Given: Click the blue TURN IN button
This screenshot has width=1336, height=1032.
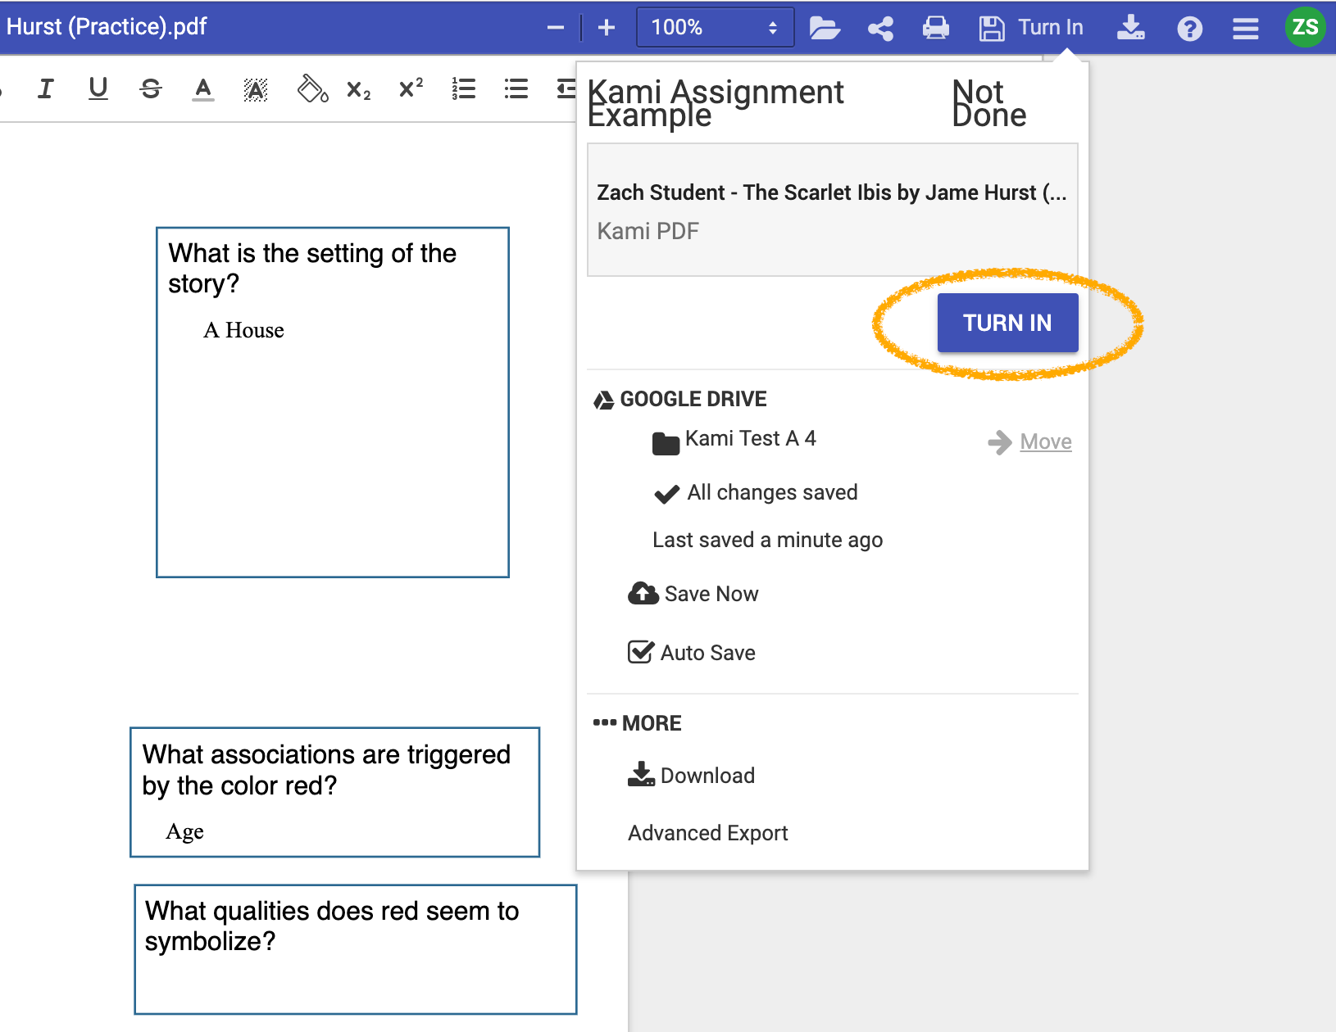Looking at the screenshot, I should pos(1007,323).
